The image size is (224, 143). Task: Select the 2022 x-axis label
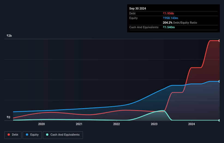point(117,124)
